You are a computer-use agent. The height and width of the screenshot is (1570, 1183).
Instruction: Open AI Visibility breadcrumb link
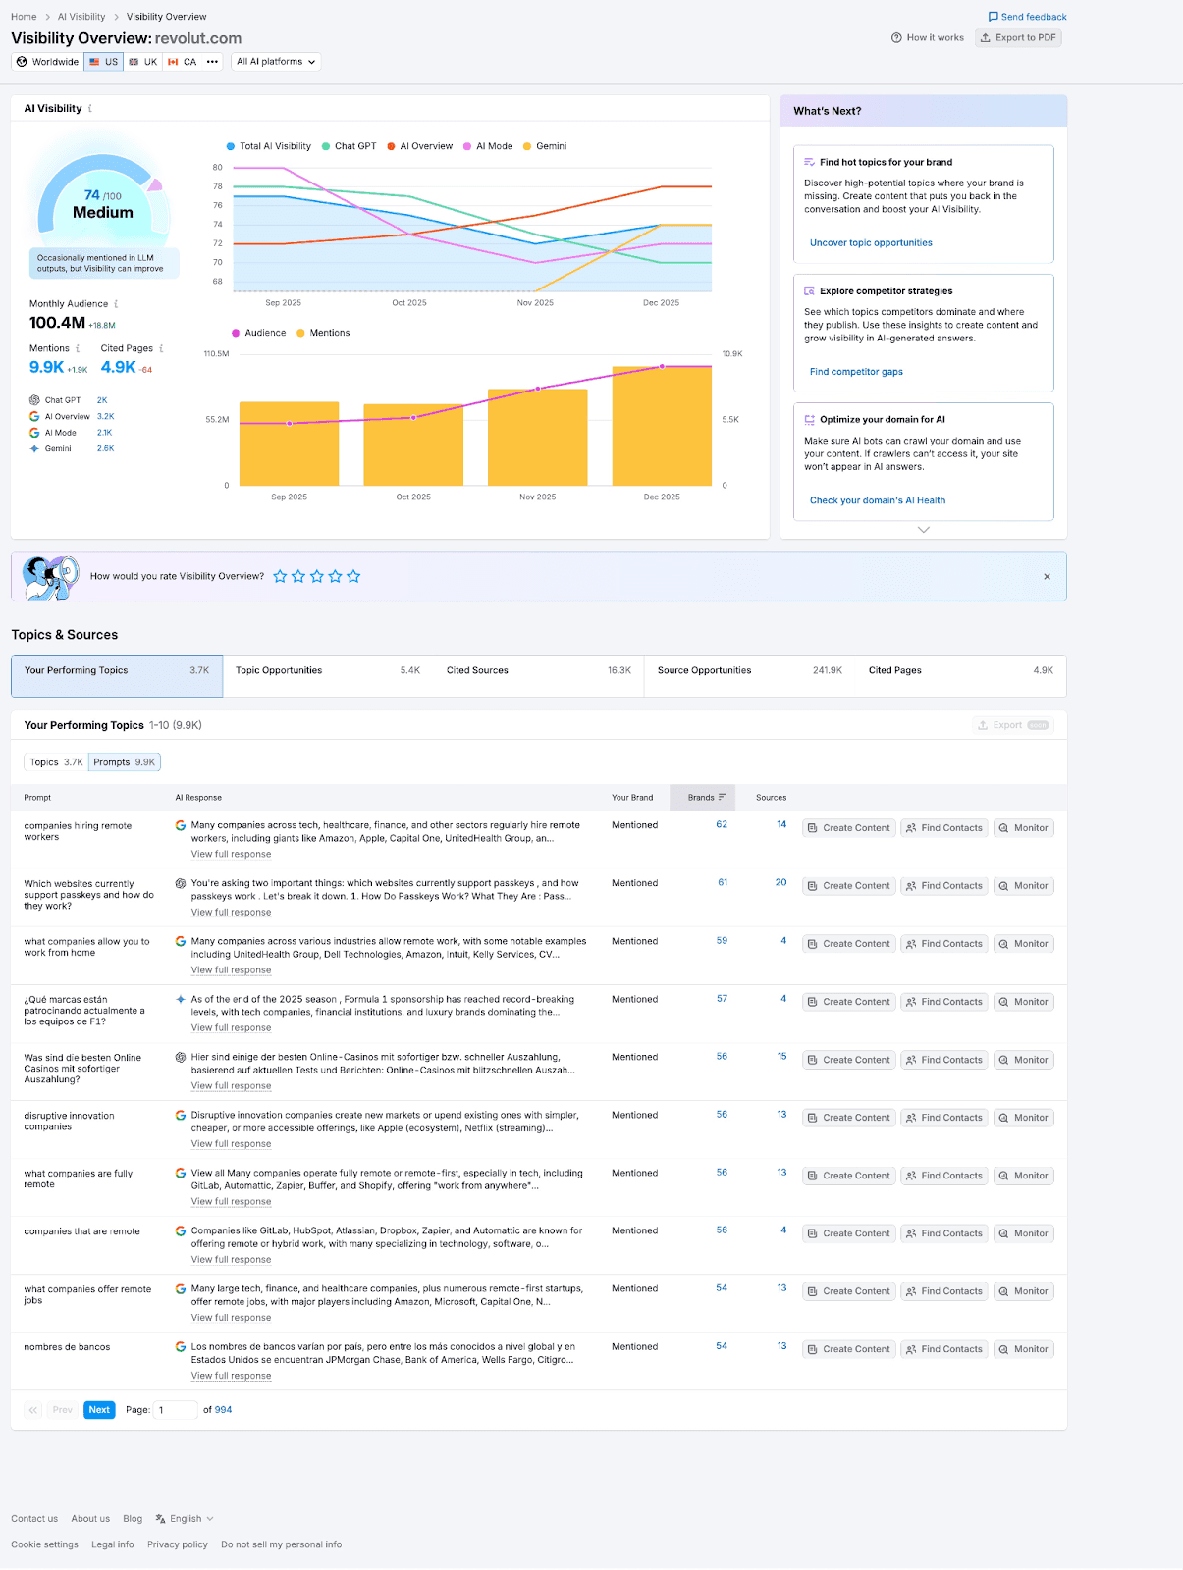[x=81, y=17]
